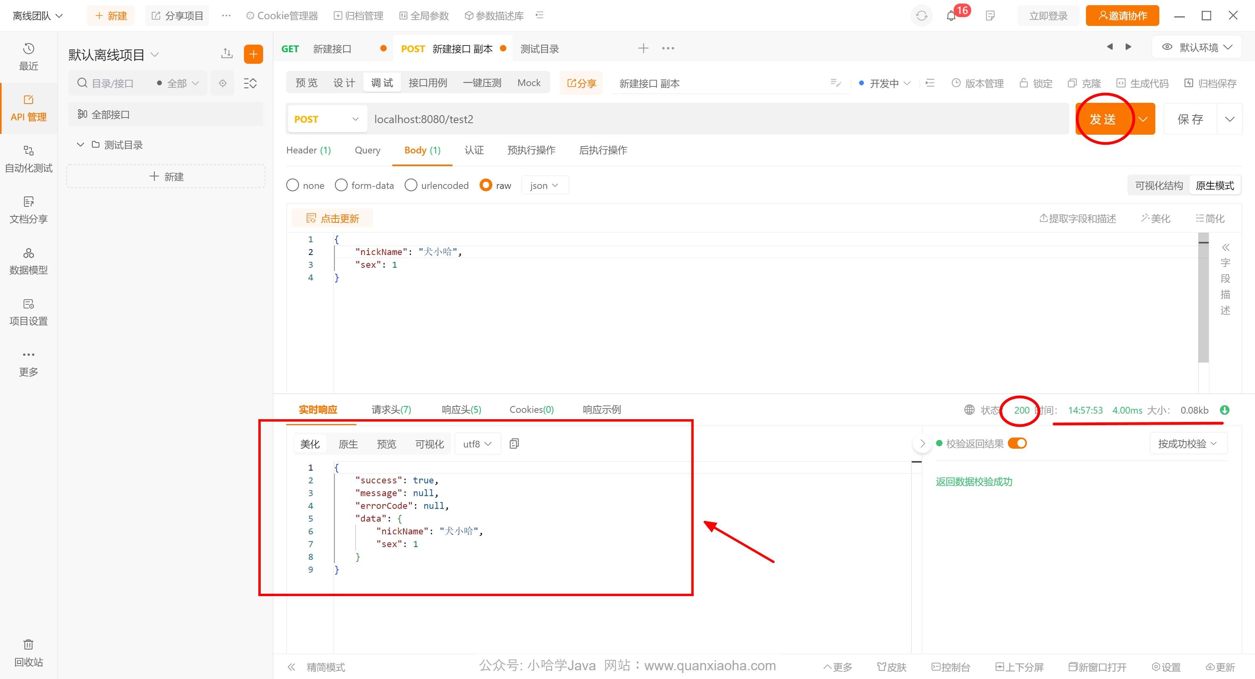
Task: Click the locate target icon near search
Action: (x=222, y=83)
